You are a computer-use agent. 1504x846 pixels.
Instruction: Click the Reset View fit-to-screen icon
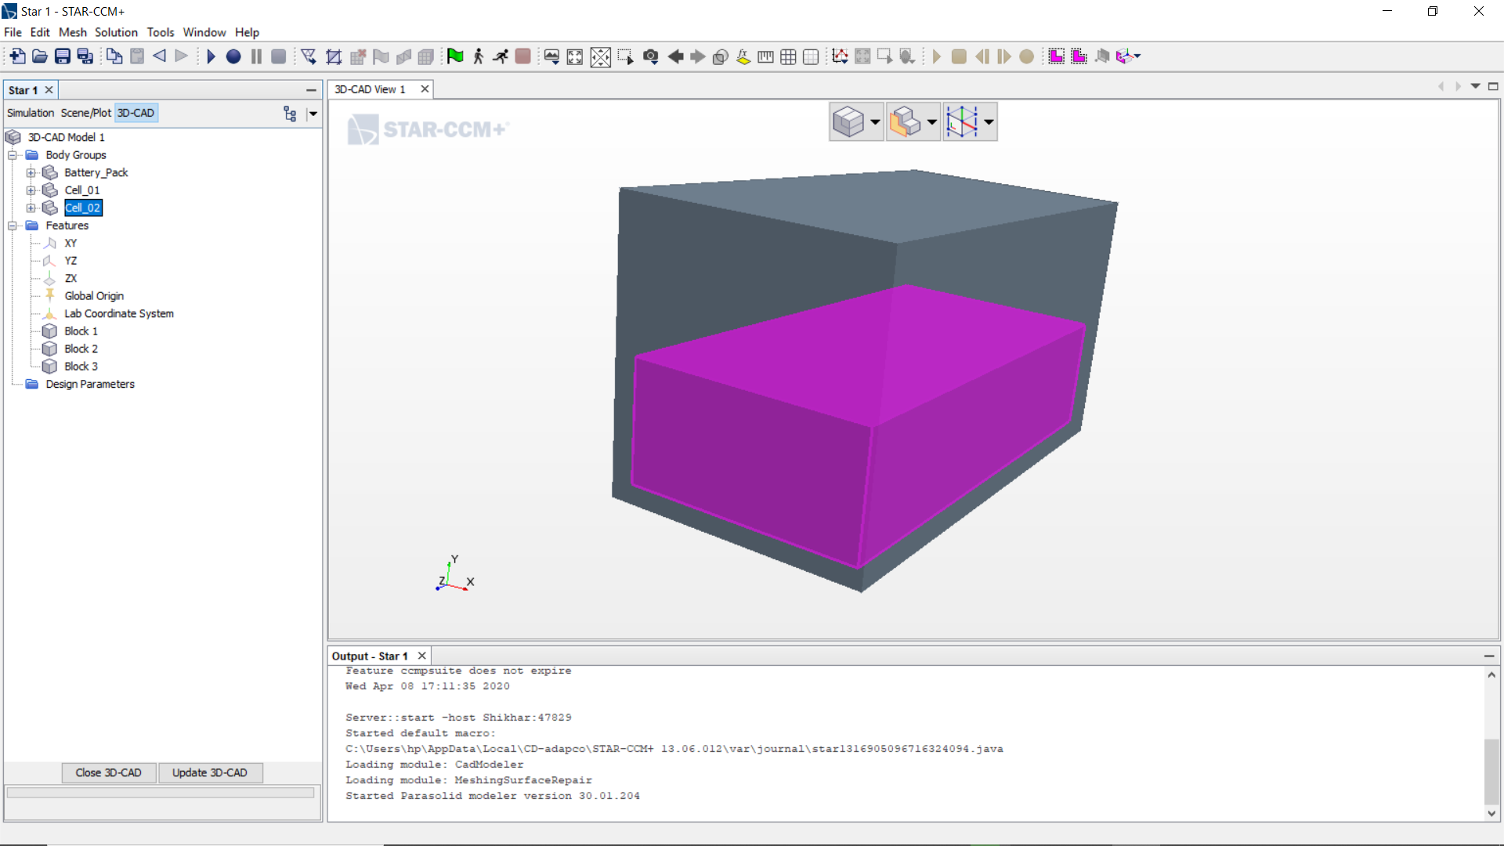point(575,56)
